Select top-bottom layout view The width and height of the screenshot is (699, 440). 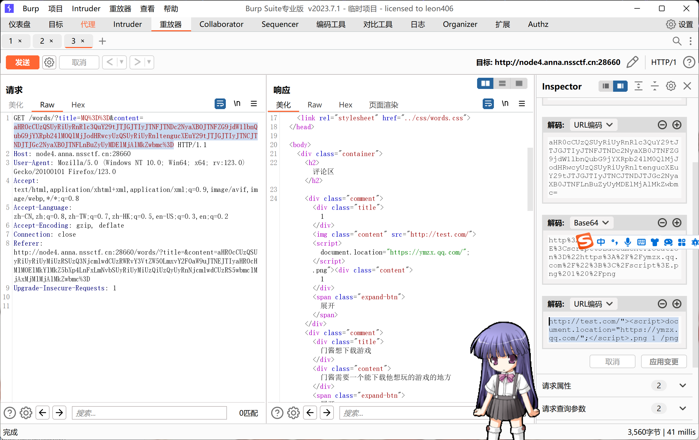point(502,84)
